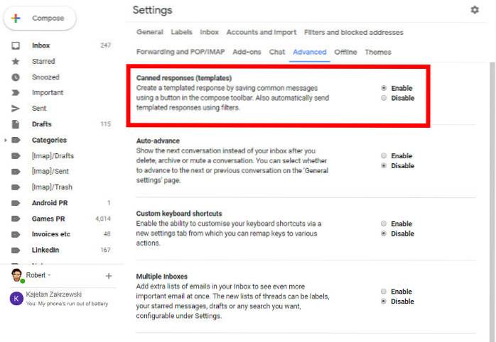Enable the Auto-advance option

click(x=384, y=156)
